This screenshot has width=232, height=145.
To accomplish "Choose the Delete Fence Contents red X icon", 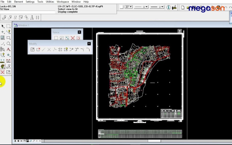I will [72, 38].
